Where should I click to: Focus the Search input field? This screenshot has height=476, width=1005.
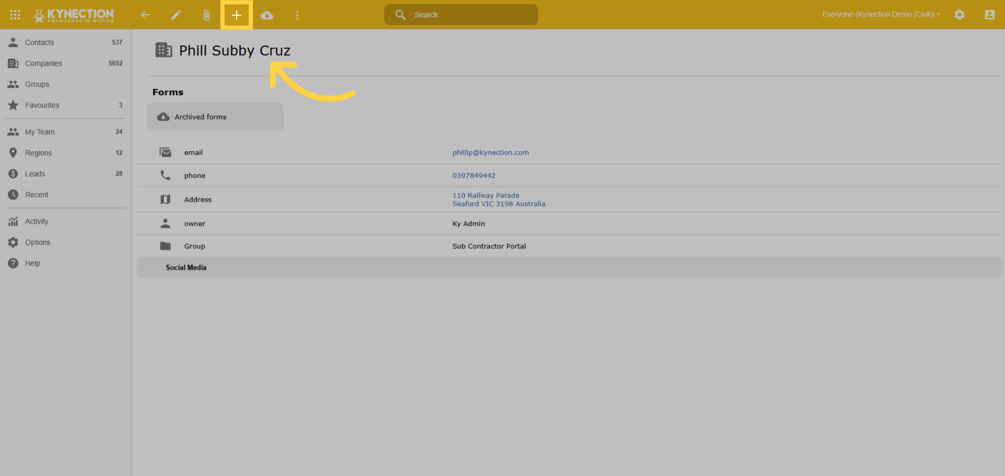coord(461,15)
